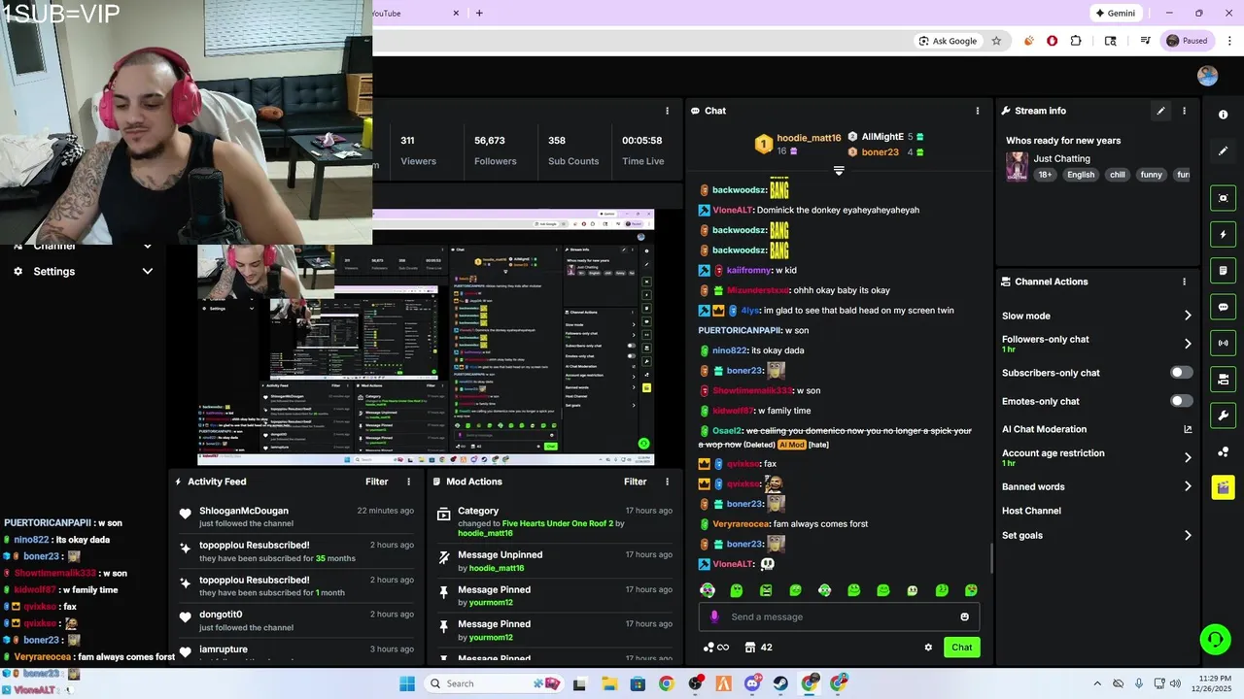1244x699 pixels.
Task: Click Ask Google in address bar
Action: [x=948, y=41]
